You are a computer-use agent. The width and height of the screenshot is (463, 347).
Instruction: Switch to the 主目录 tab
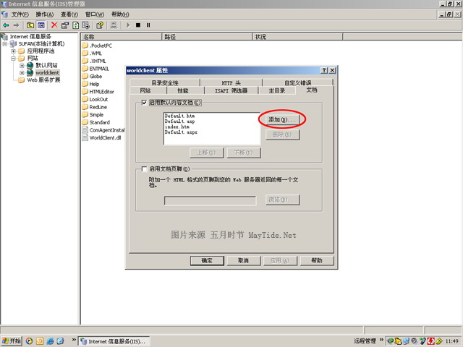click(x=276, y=91)
